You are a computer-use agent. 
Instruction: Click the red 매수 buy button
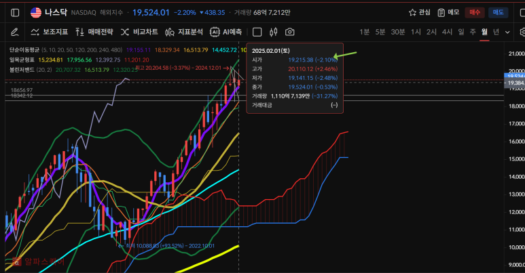click(475, 13)
